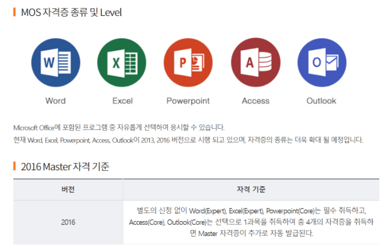Click the 'Access' label under icon

click(256, 101)
